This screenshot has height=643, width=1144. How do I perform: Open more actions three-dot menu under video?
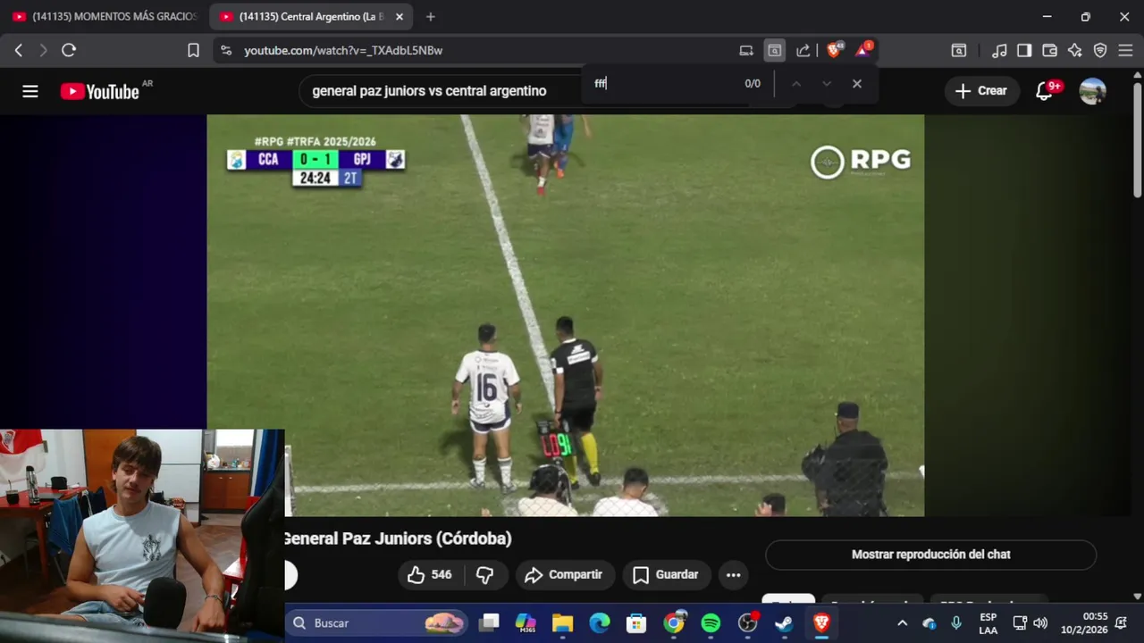point(733,575)
